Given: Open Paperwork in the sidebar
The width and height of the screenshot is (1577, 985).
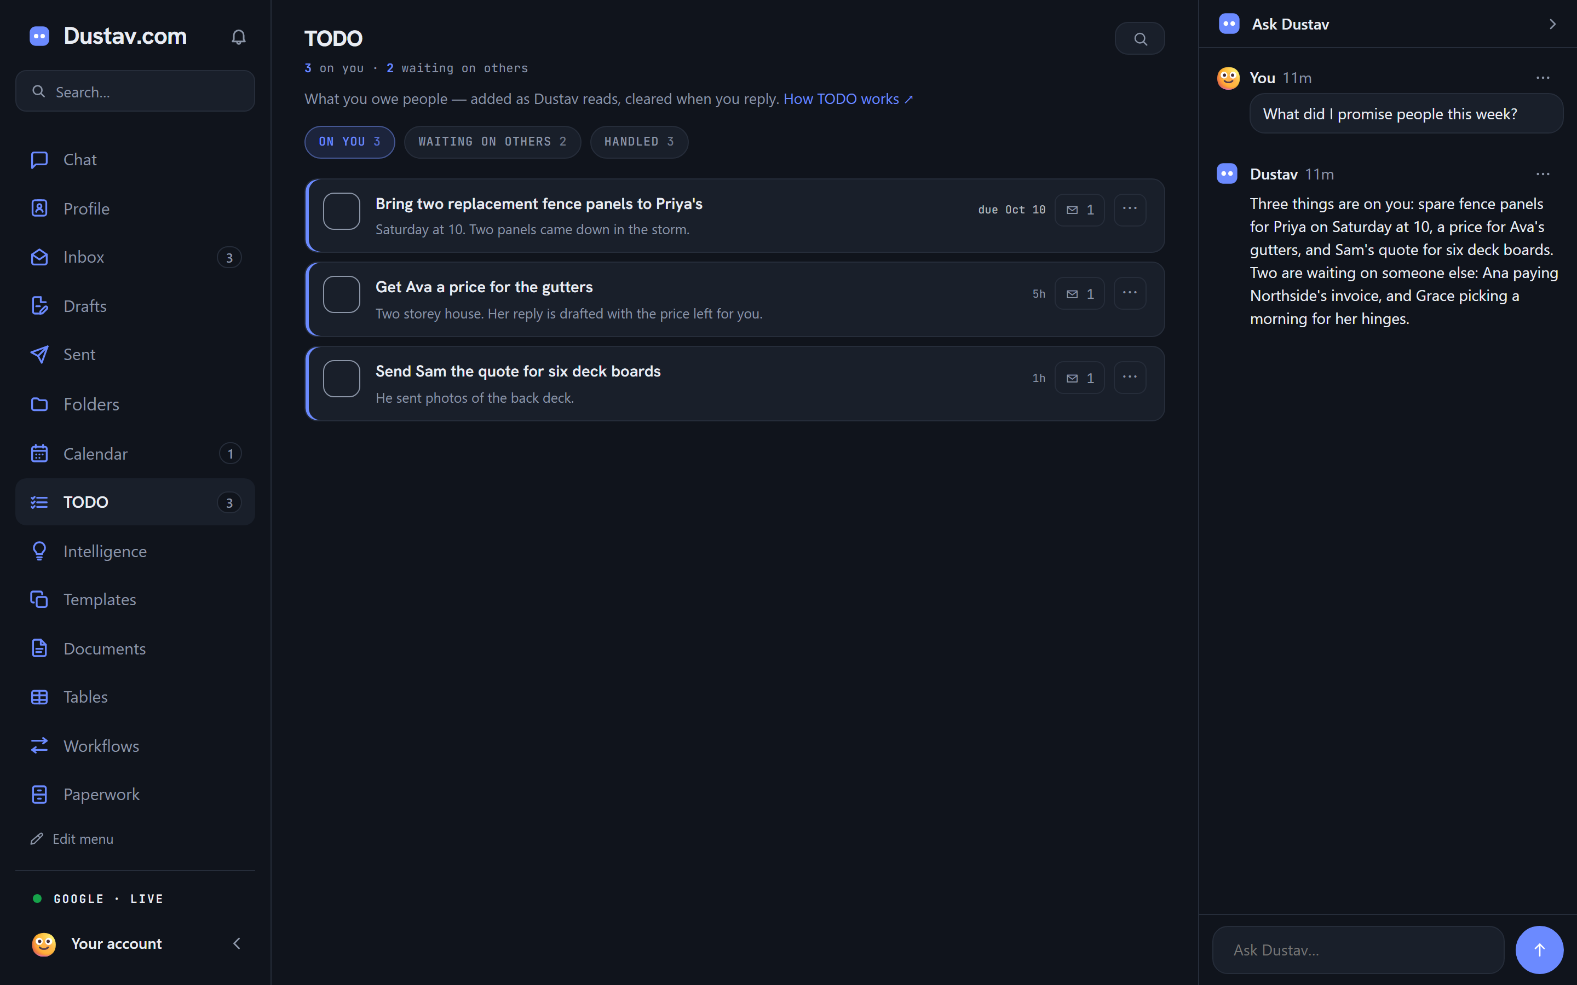Looking at the screenshot, I should [x=135, y=794].
